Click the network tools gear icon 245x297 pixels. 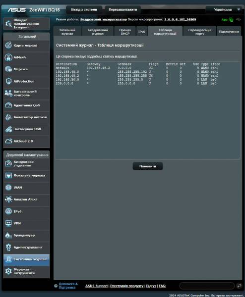click(8, 271)
